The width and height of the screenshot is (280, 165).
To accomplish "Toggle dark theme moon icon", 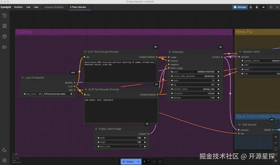I will click(4, 150).
